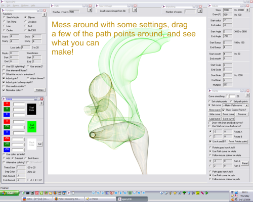The height and width of the screenshot is (202, 253).
Task: Click the Lissa delta input field
Action: tap(26, 47)
